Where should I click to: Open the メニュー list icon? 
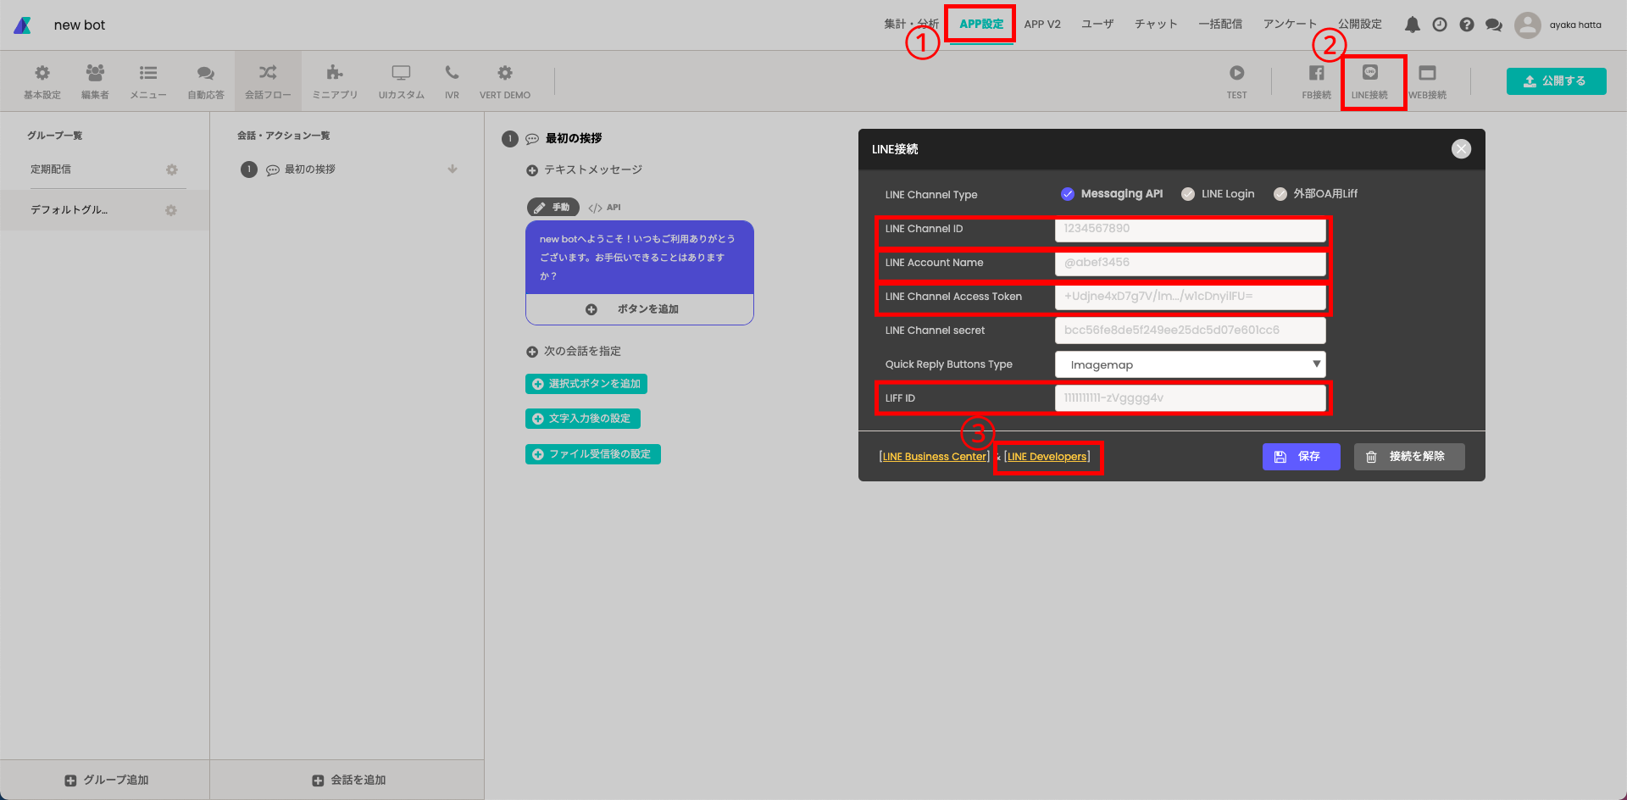(148, 74)
